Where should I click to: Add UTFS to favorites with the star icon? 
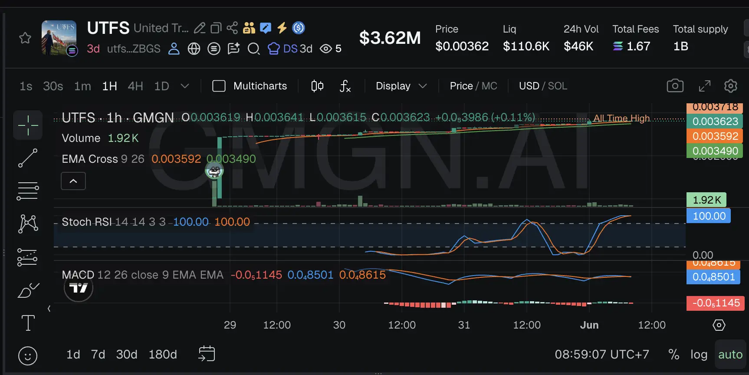click(25, 38)
